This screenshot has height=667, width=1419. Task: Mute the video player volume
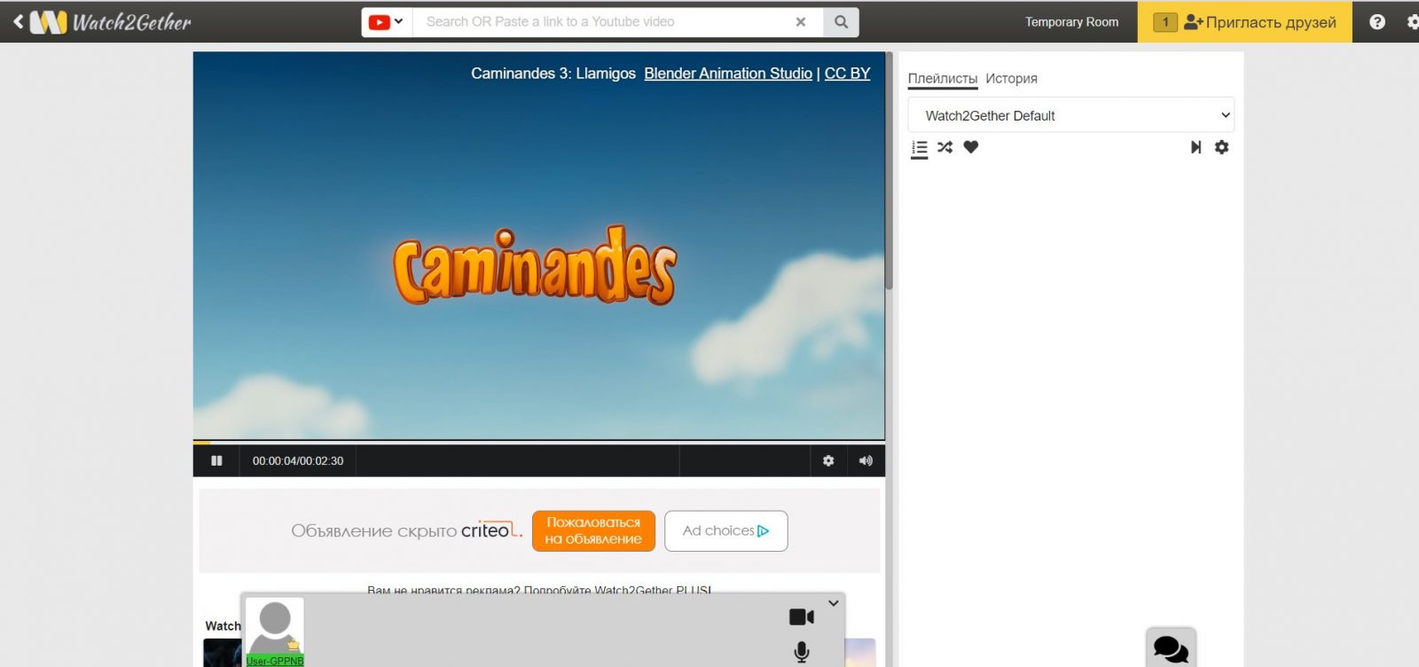pos(866,461)
